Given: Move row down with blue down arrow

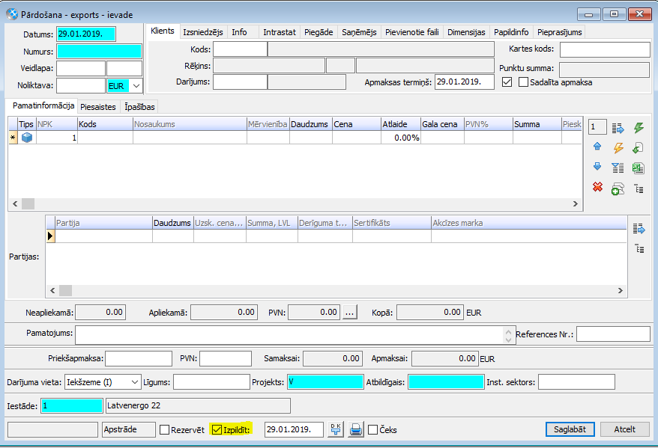Looking at the screenshot, I should click(x=597, y=167).
